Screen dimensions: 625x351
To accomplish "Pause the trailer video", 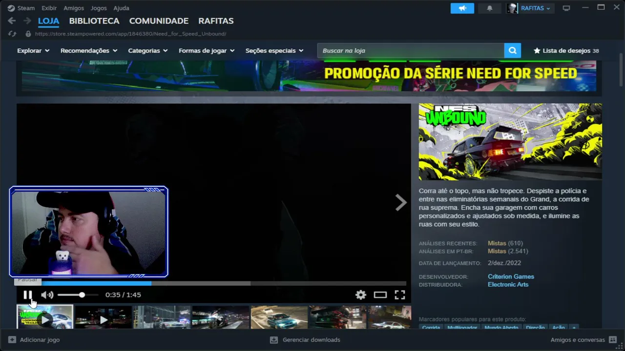I will [28, 294].
